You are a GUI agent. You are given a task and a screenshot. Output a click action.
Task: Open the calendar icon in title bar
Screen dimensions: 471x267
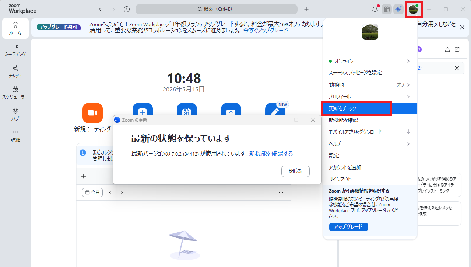[x=386, y=9]
